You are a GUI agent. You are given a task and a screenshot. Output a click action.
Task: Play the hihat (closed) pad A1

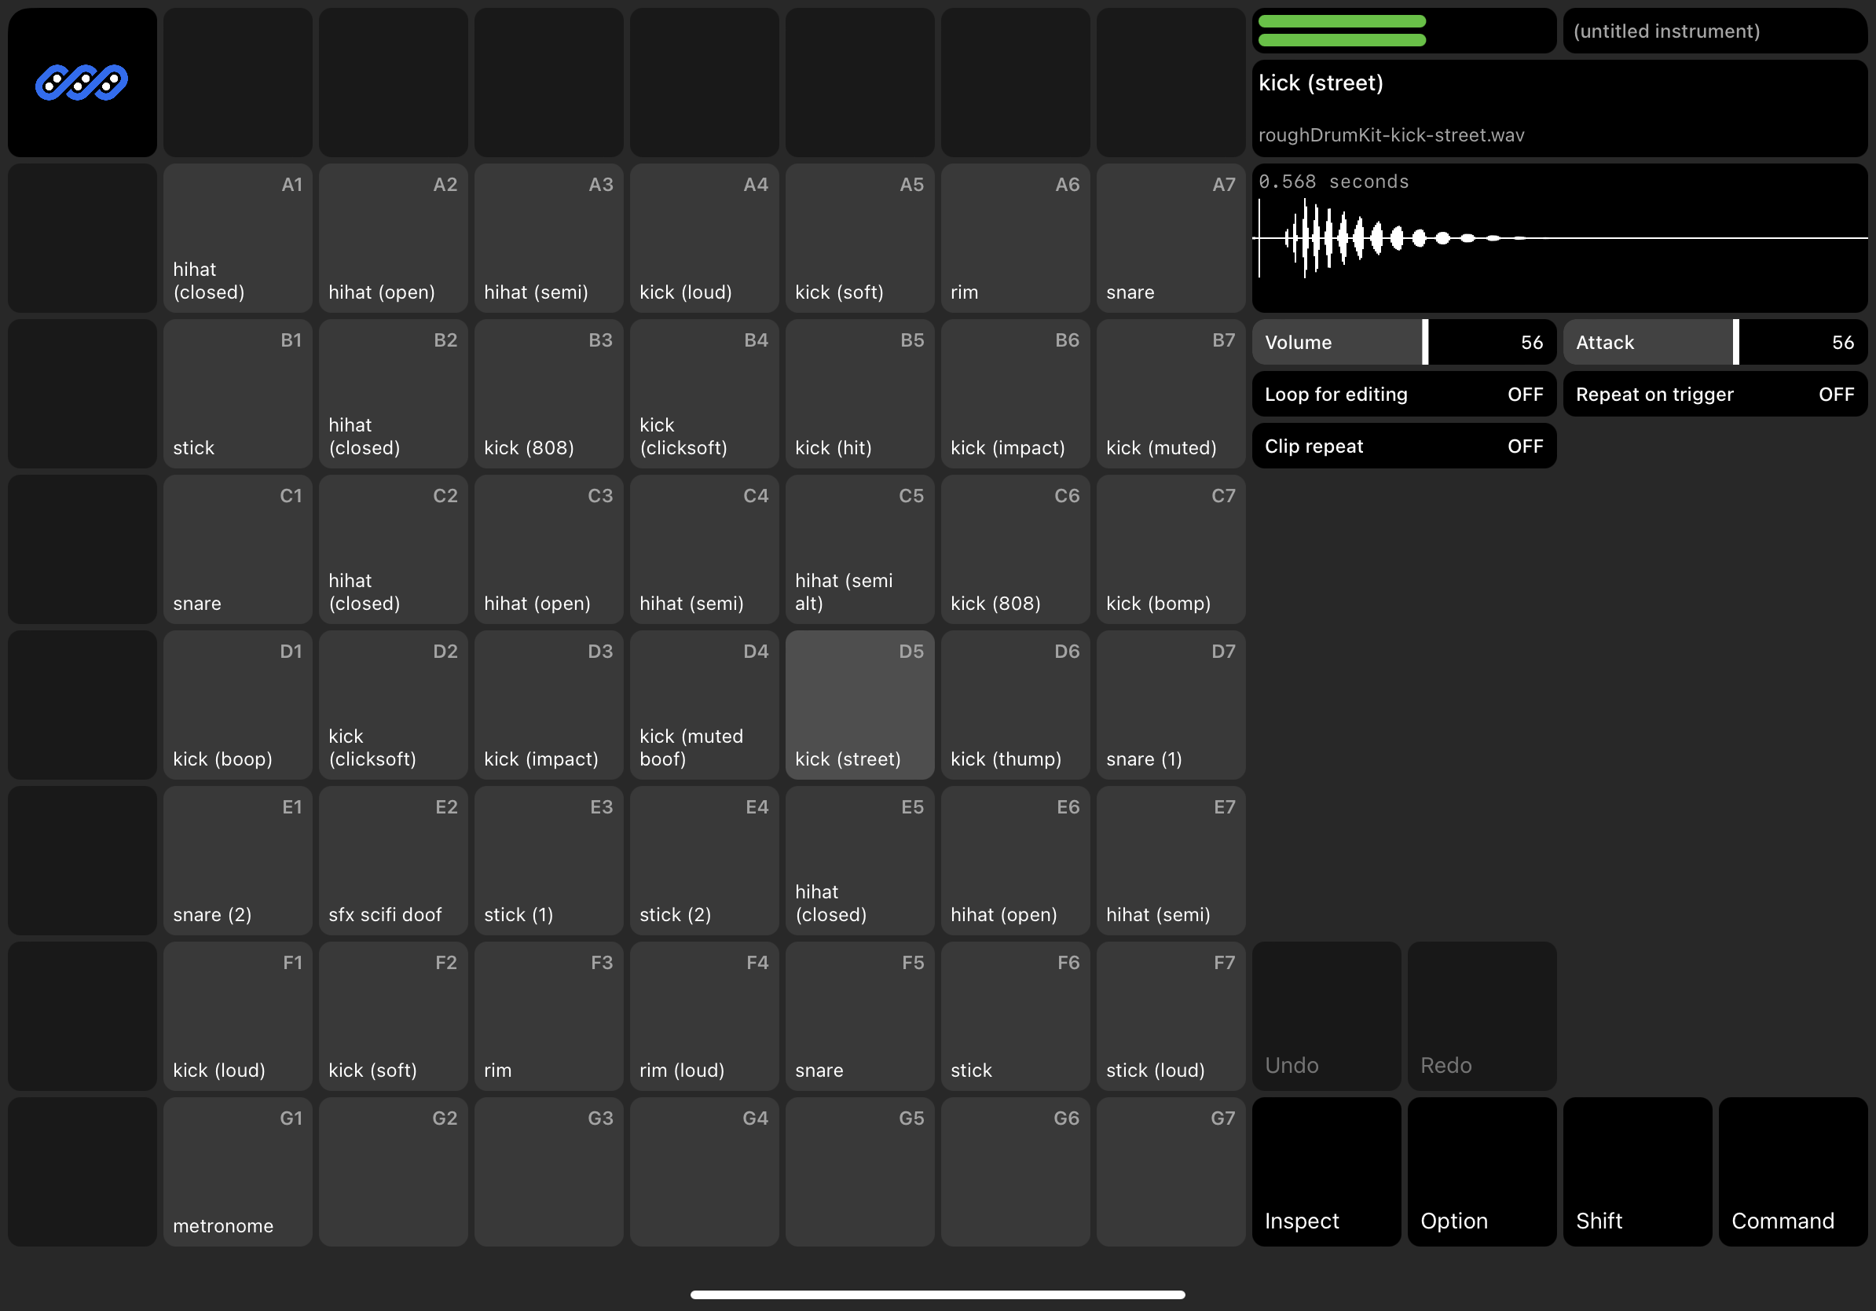pyautogui.click(x=237, y=238)
